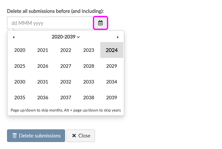Go to previous year range arrow
This screenshot has height=149, width=222.
pyautogui.click(x=14, y=37)
